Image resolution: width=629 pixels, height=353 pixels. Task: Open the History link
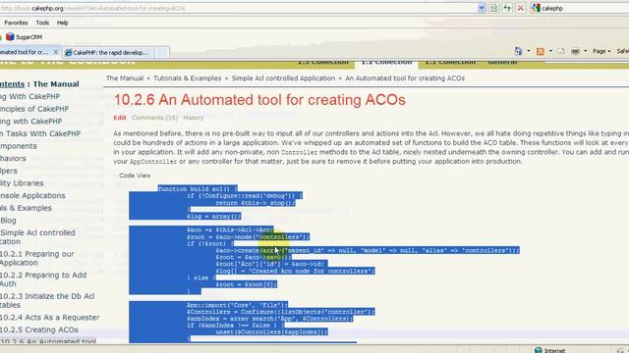pyautogui.click(x=194, y=118)
